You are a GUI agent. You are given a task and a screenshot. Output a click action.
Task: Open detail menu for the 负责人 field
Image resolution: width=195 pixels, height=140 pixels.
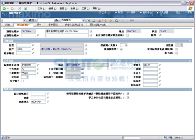(160, 73)
